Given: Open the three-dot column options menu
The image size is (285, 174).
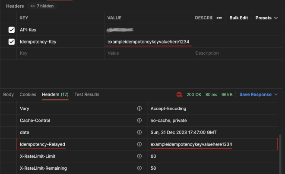Looking at the screenshot, I should click(219, 18).
